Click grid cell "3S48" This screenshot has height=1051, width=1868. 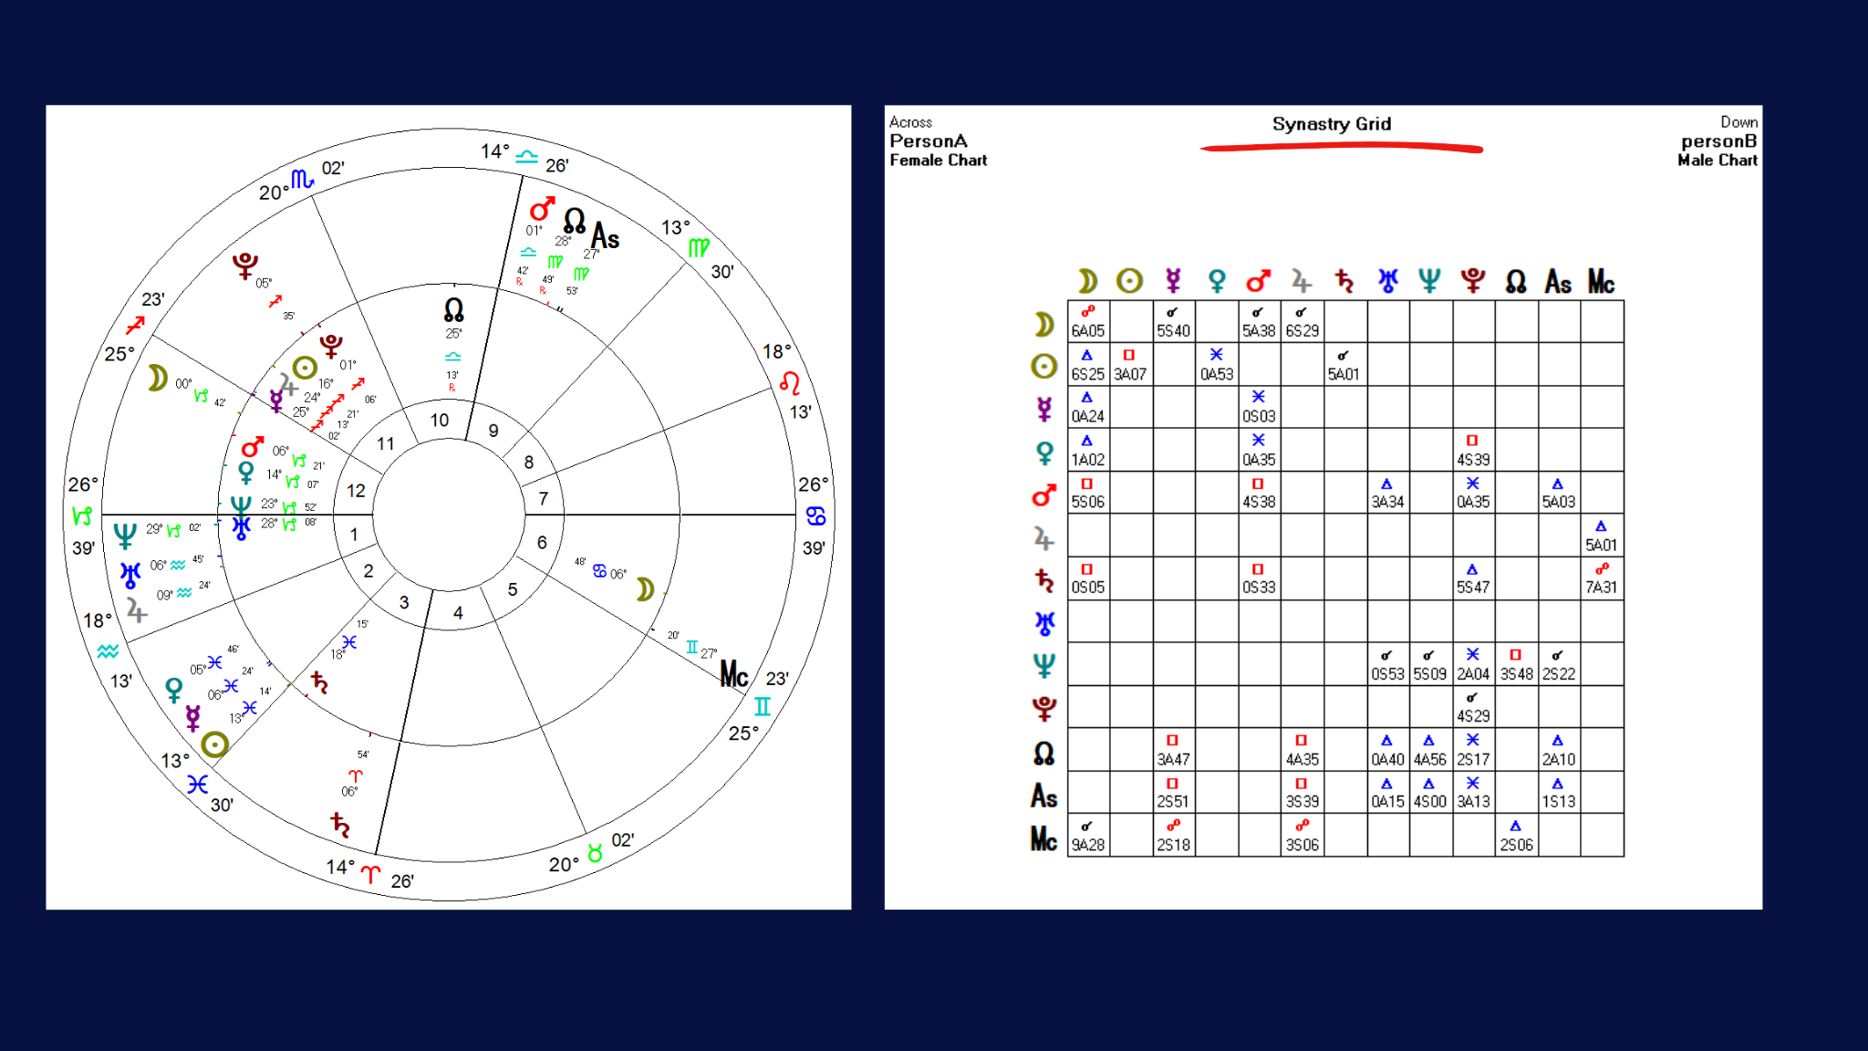pos(1516,664)
